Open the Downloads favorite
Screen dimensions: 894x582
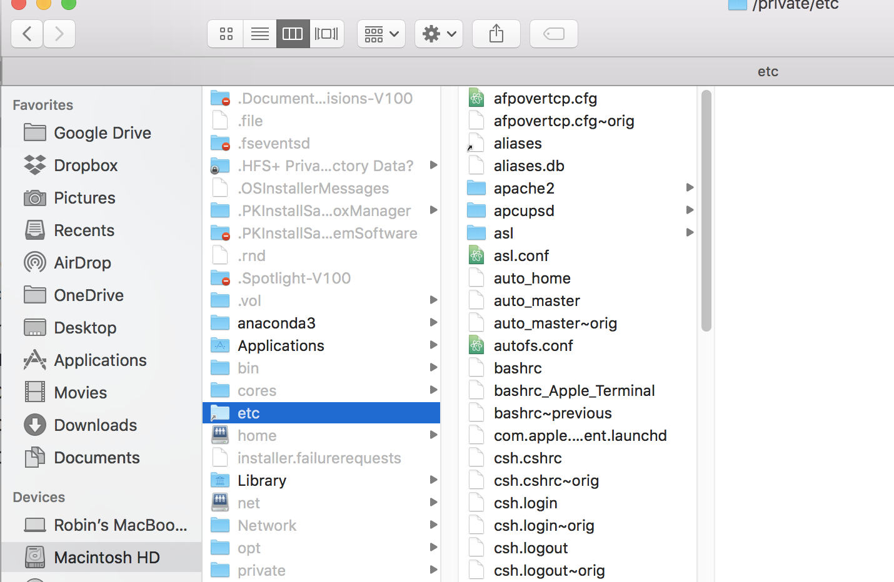coord(96,425)
